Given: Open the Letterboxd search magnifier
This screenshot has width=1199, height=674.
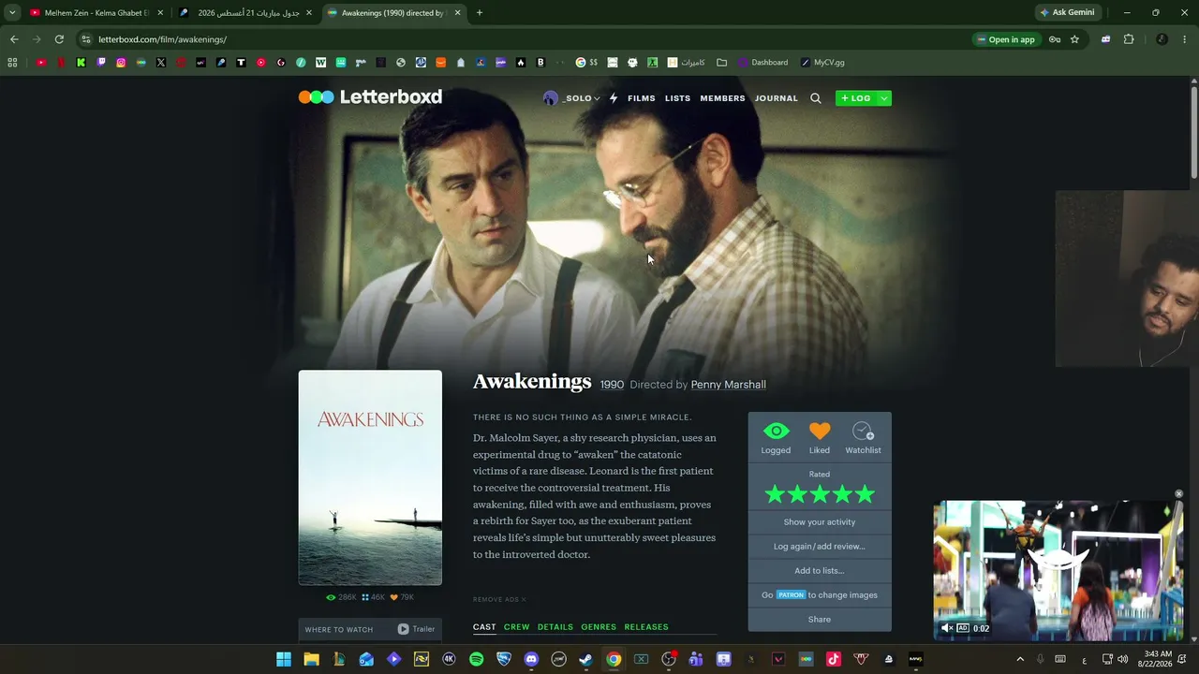Looking at the screenshot, I should pyautogui.click(x=815, y=98).
